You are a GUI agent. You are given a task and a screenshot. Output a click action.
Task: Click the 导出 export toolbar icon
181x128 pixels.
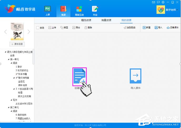74,28
